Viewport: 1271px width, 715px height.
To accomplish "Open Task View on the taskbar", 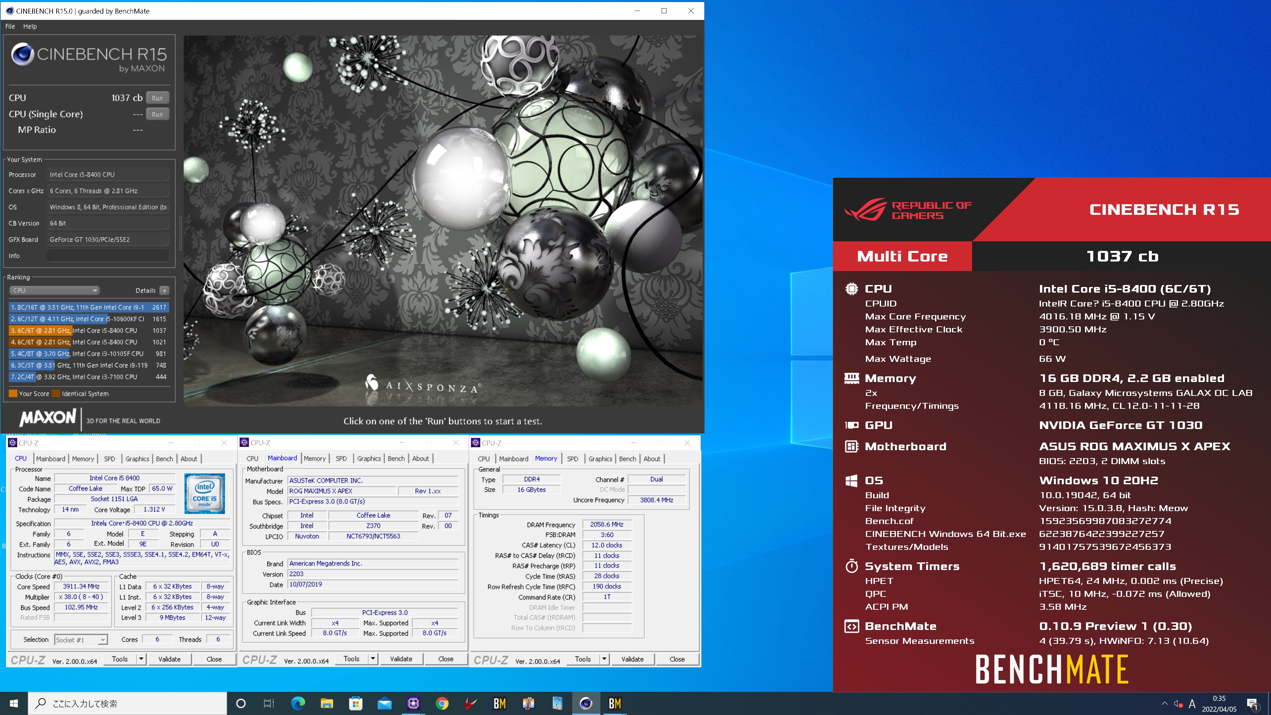I will (269, 703).
